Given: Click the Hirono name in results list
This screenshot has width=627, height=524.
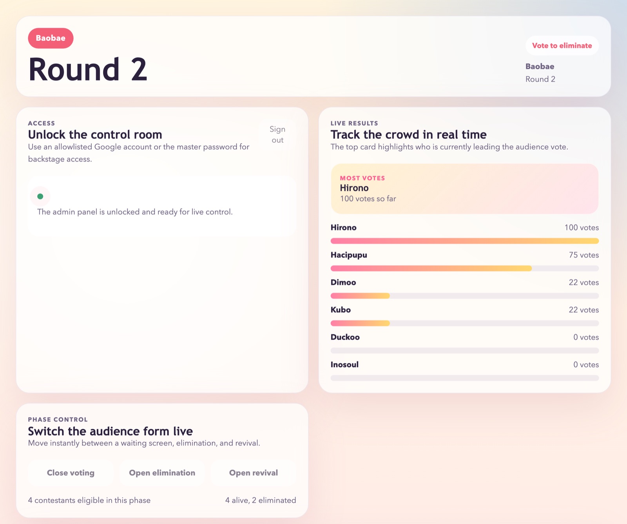Looking at the screenshot, I should [x=343, y=227].
